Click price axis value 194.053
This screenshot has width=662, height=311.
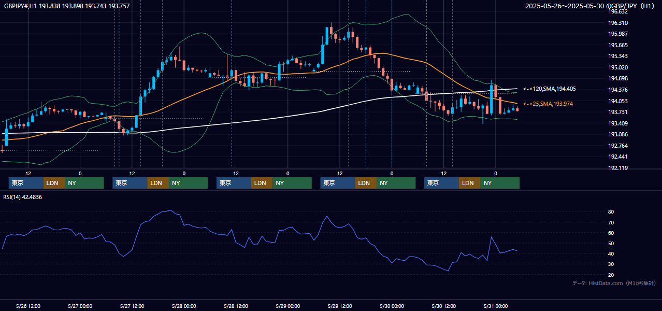click(x=617, y=101)
